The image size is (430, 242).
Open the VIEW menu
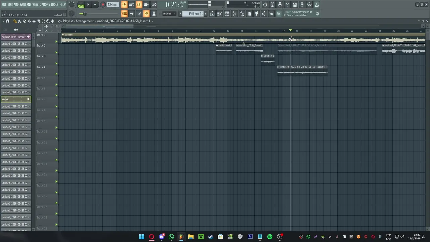point(35,4)
